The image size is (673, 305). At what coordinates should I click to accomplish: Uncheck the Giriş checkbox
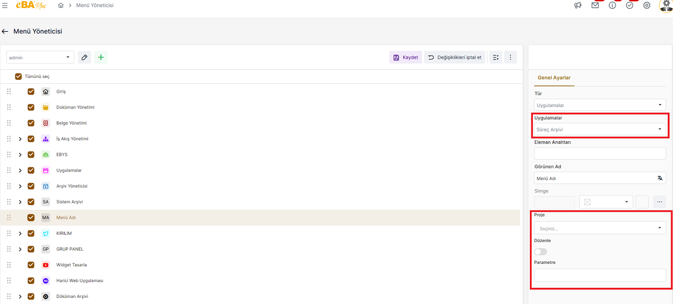[31, 91]
